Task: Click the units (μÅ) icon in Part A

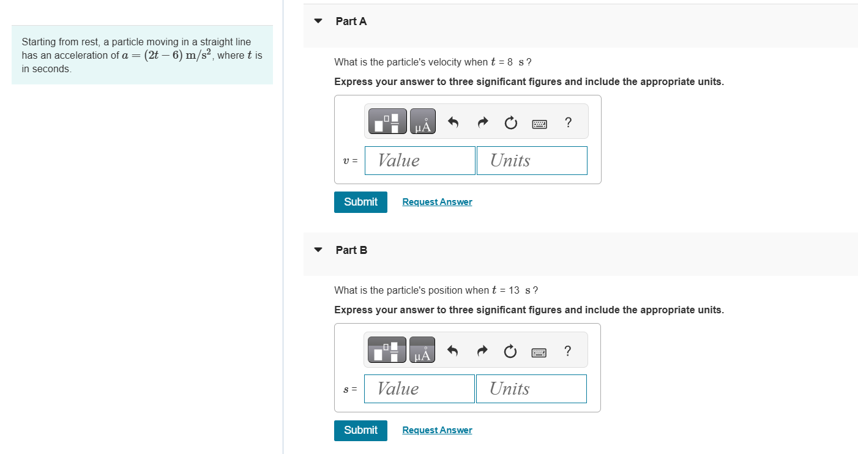Action: (x=422, y=121)
